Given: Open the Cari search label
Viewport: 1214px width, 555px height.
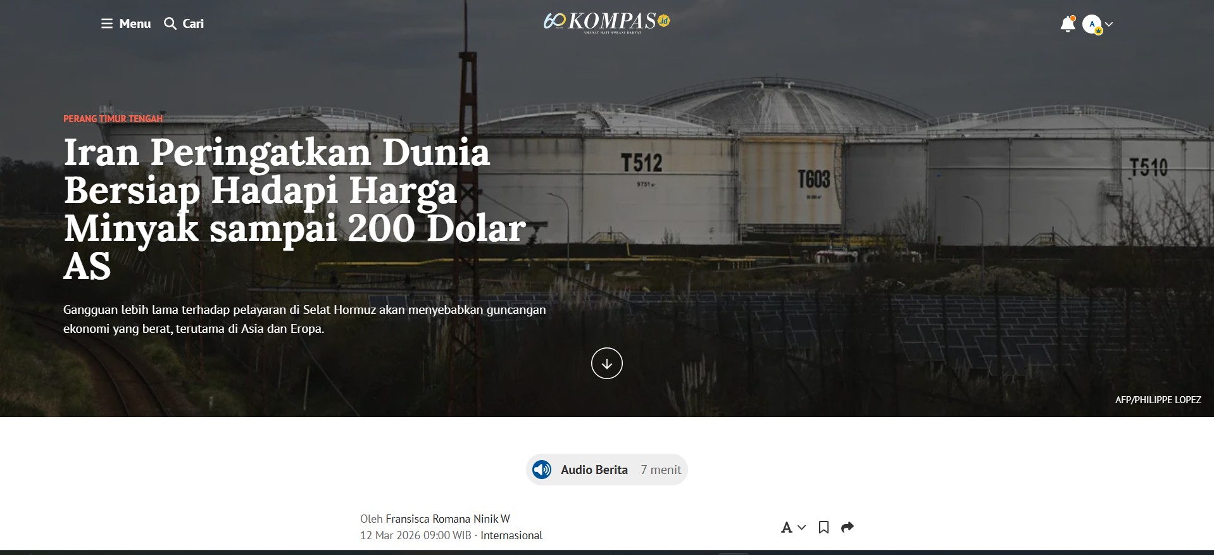Looking at the screenshot, I should [x=193, y=23].
